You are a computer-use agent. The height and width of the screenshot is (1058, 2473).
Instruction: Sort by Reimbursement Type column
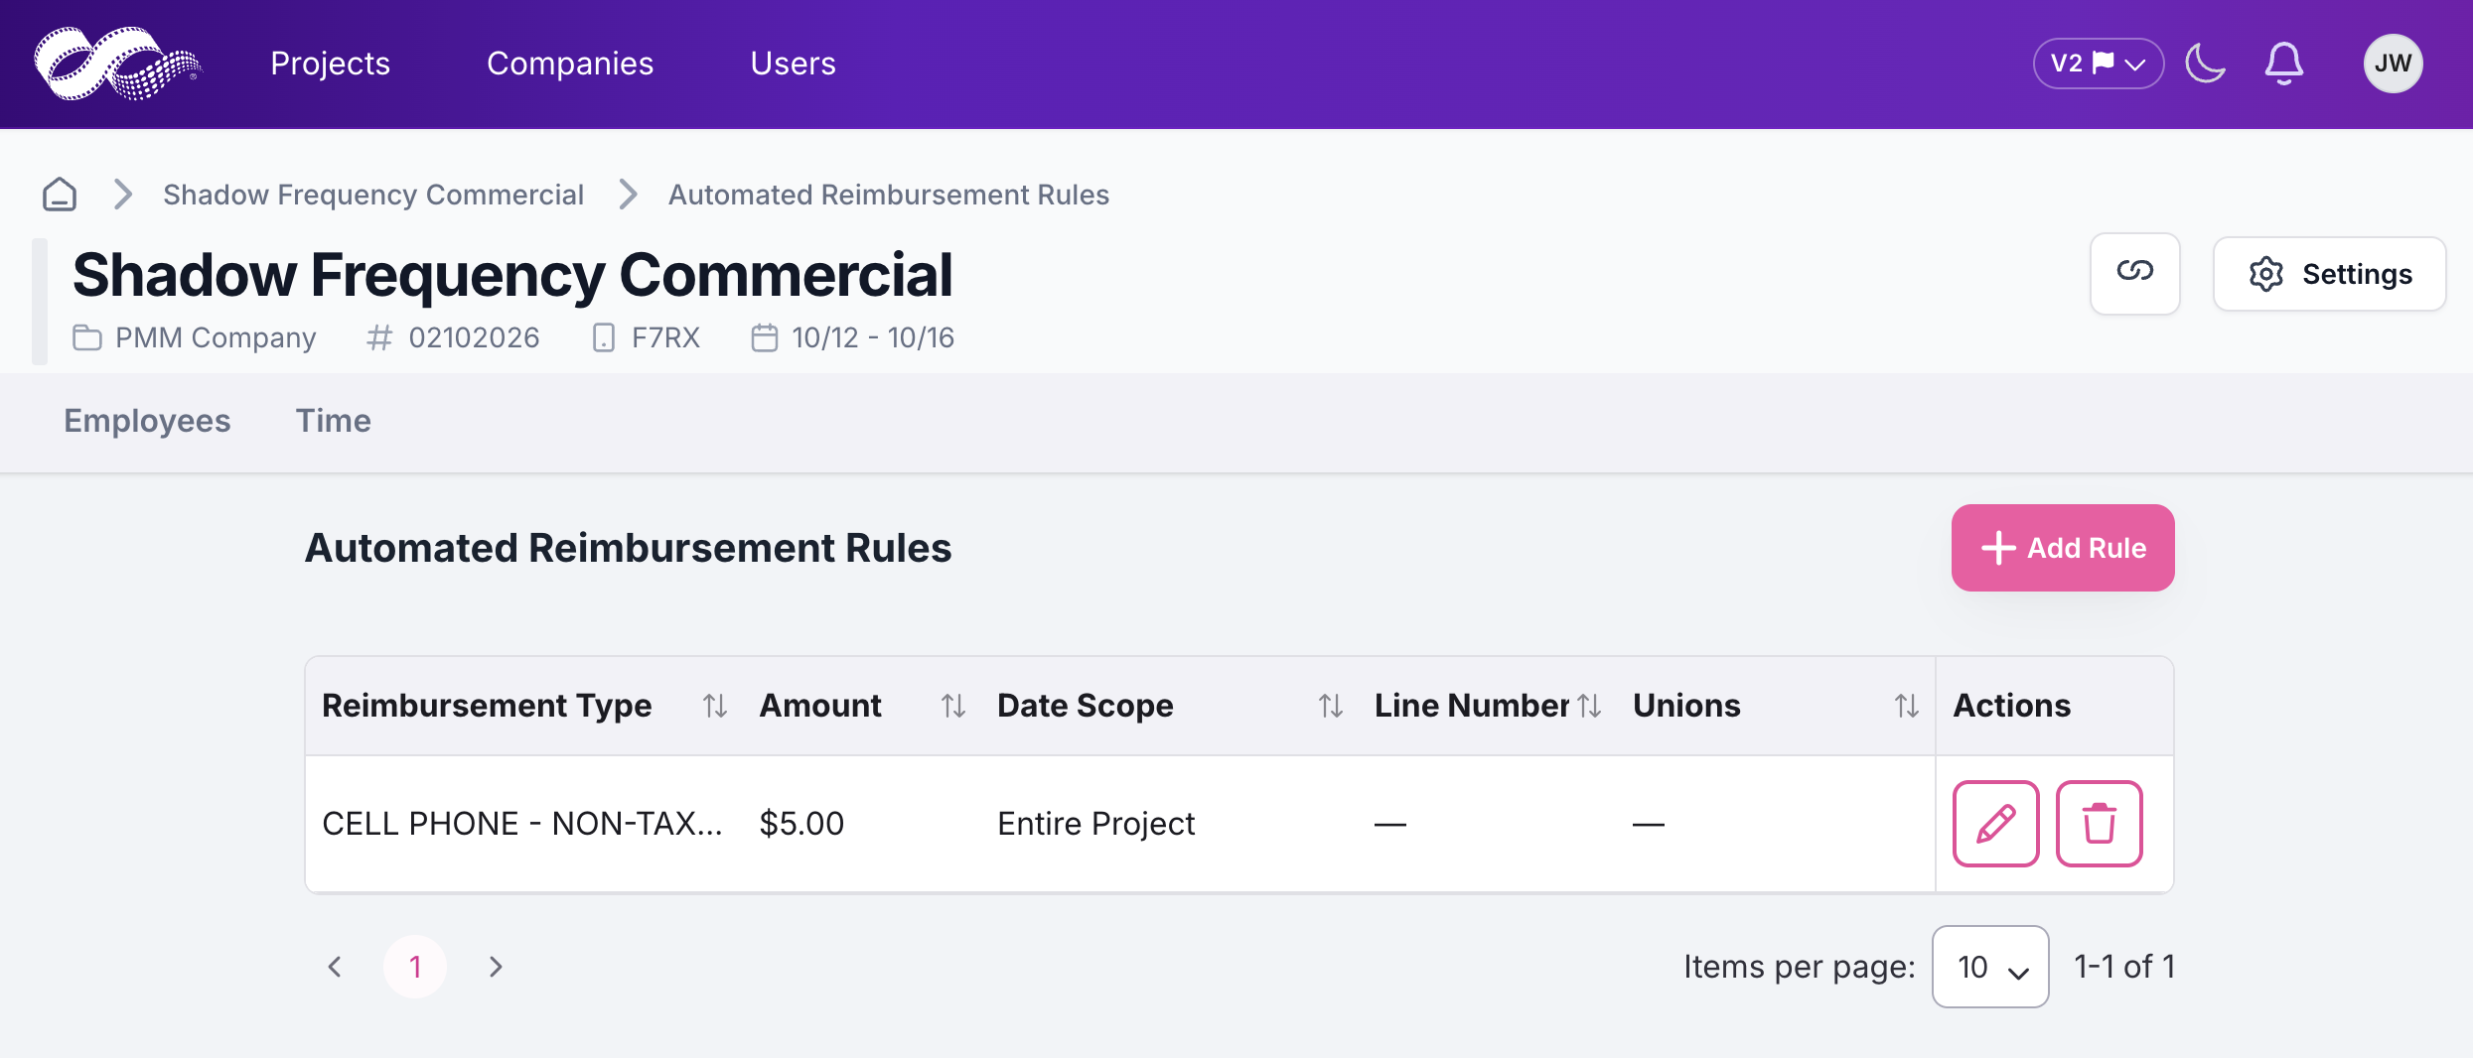[715, 706]
